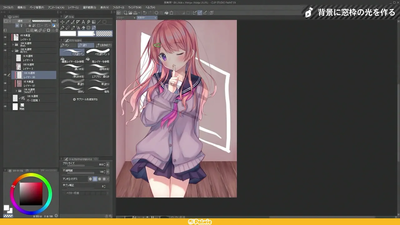Viewport: 400px width, 225px height.
Task: Toggle the ベクター吸着 checkbox
Action: (62, 193)
